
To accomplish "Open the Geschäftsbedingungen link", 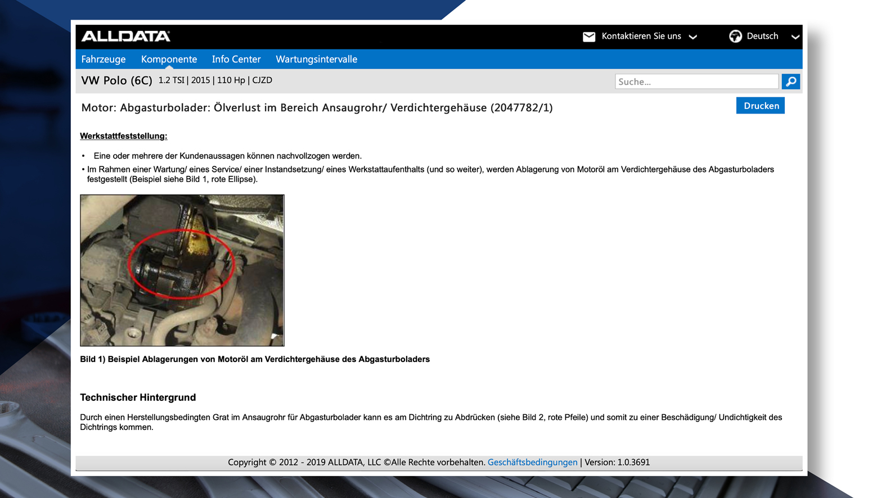I will click(x=532, y=462).
